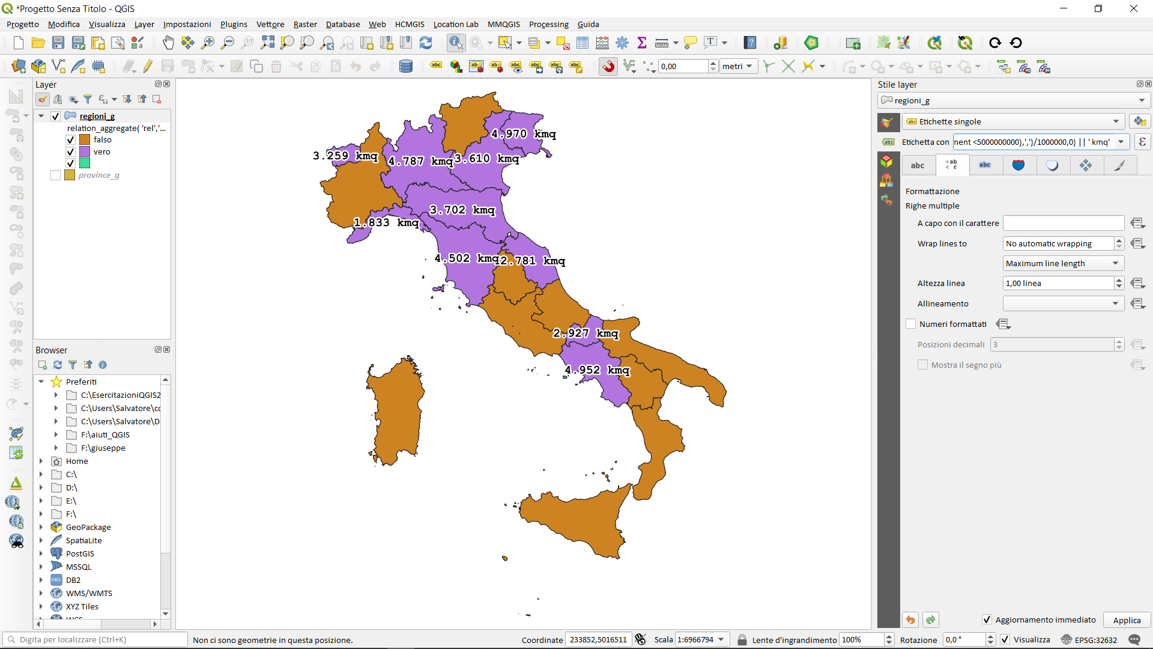
Task: Open the Vettore menu
Action: point(270,25)
